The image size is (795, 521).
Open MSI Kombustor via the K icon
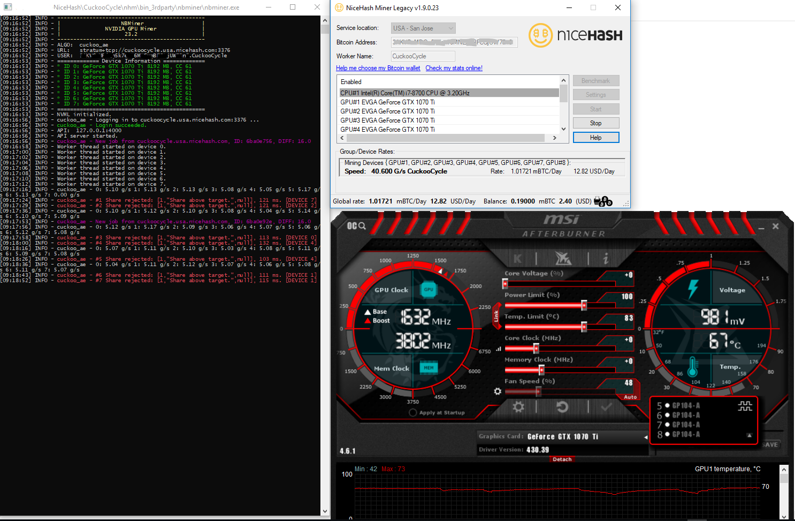[517, 258]
